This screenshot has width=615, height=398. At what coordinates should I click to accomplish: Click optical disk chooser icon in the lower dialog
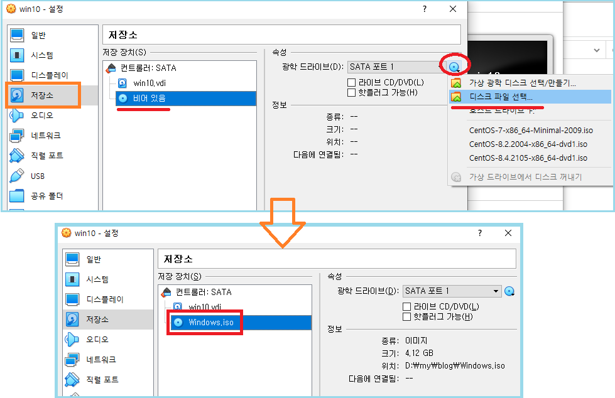(509, 291)
